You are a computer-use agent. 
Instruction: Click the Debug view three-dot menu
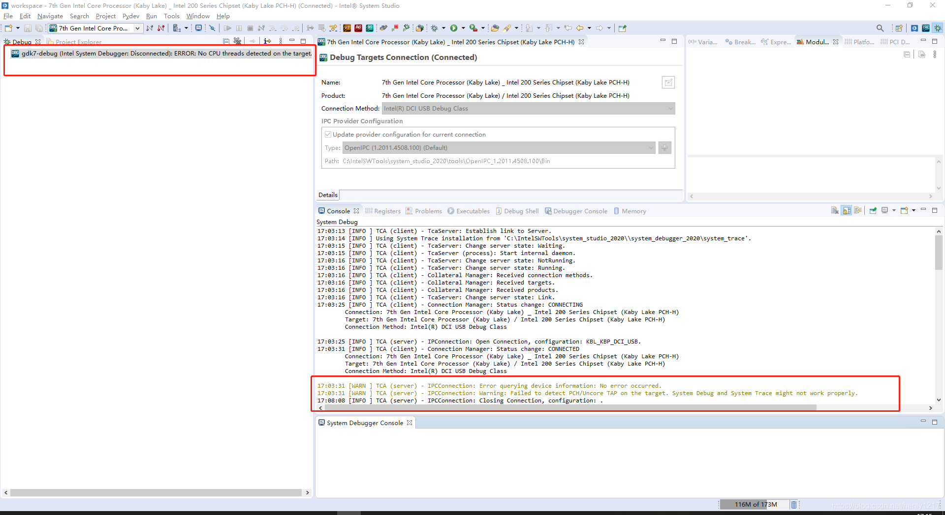click(281, 41)
